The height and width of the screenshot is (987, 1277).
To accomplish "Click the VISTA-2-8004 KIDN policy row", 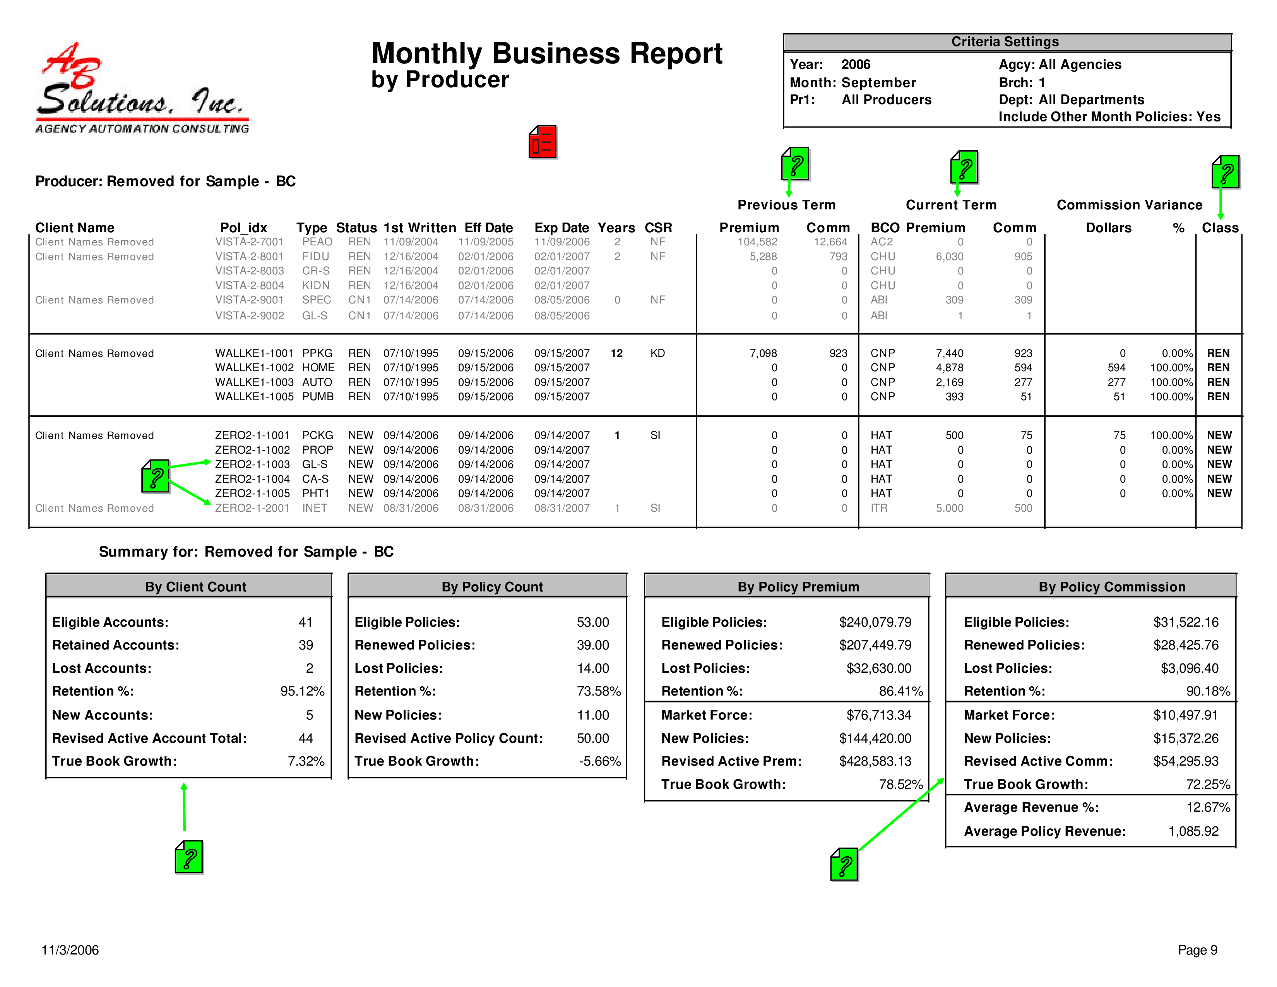I will click(x=414, y=286).
